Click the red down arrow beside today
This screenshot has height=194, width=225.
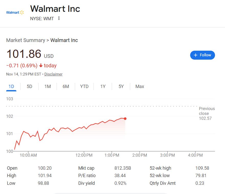coord(41,66)
